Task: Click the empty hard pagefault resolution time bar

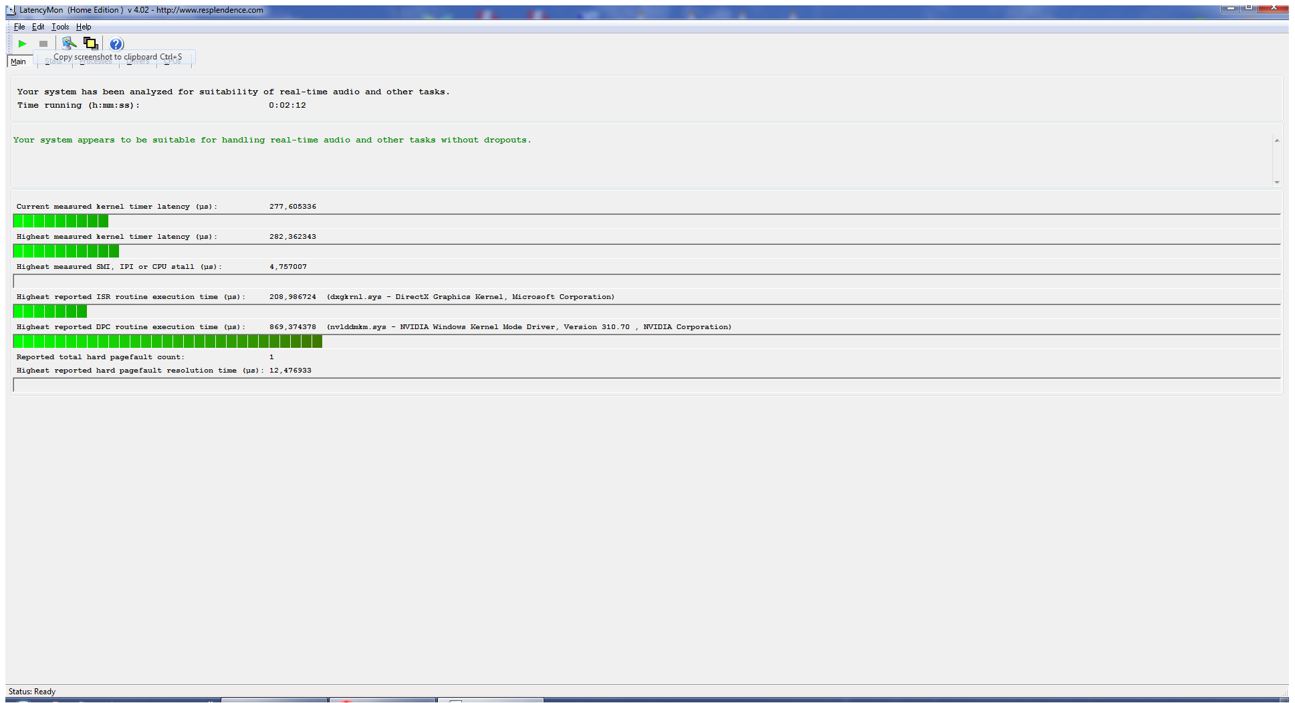Action: point(646,385)
